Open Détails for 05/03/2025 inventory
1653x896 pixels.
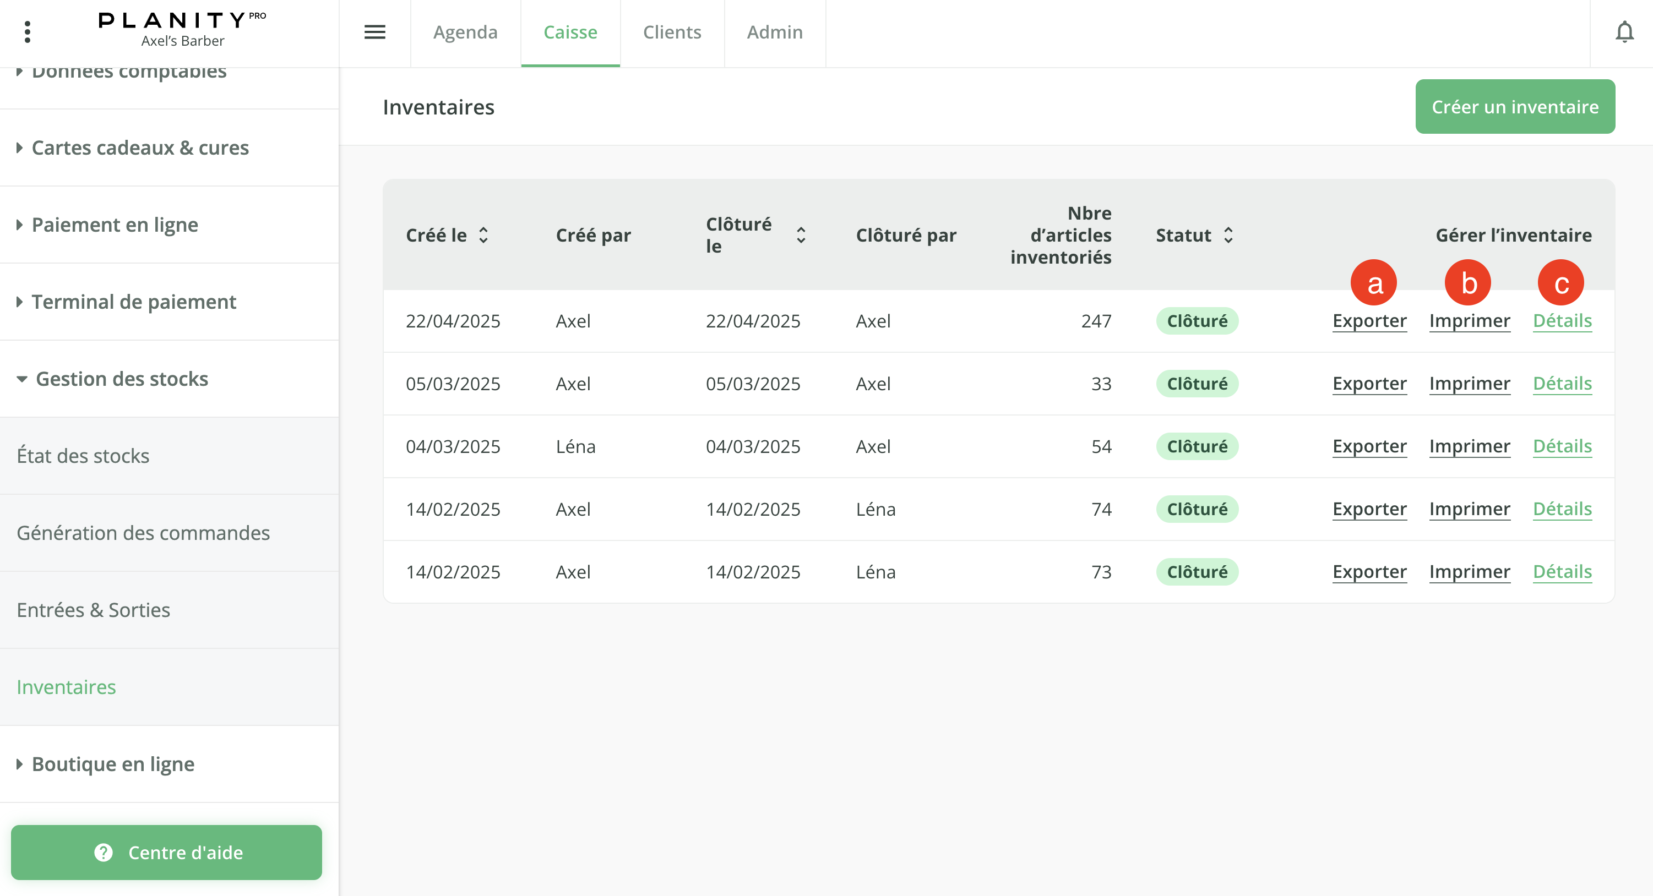(x=1562, y=384)
